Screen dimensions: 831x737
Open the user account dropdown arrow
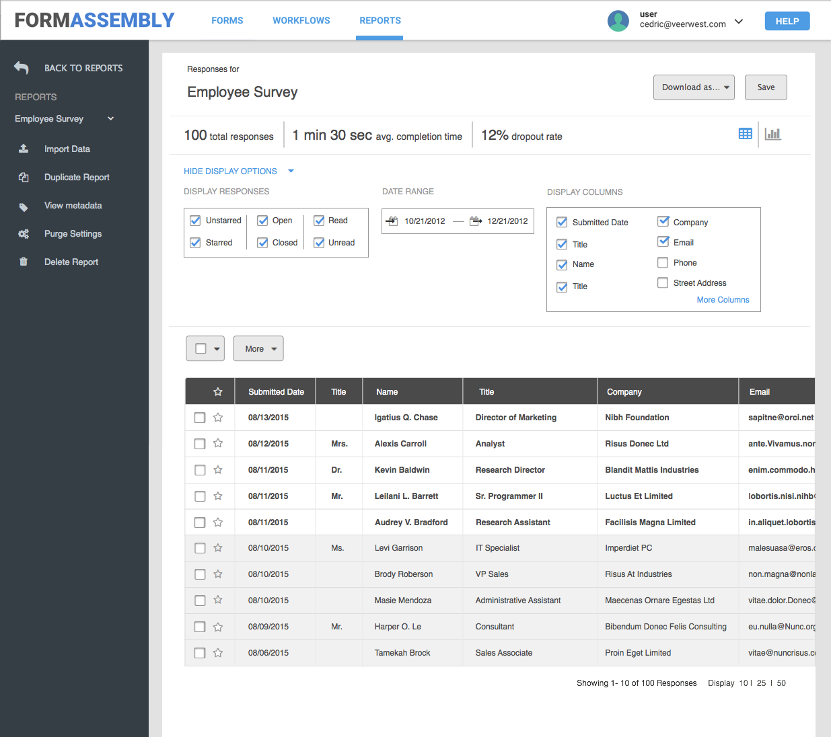click(739, 22)
